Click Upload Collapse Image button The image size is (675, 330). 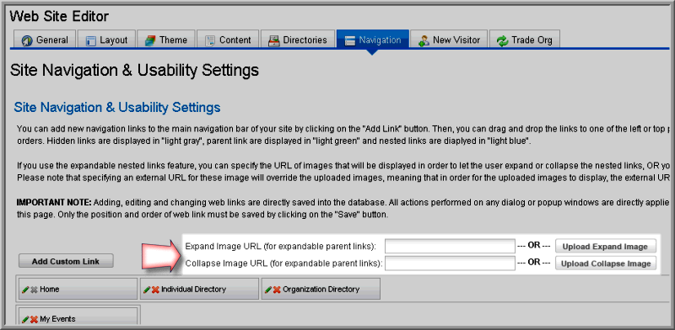(605, 263)
